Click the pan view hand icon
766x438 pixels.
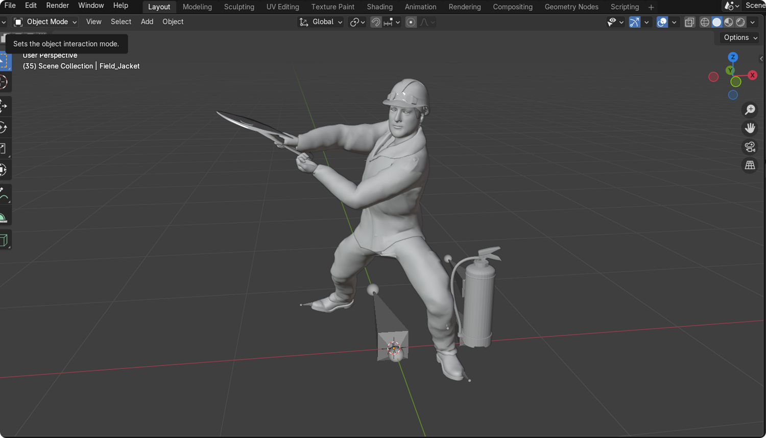pos(750,128)
